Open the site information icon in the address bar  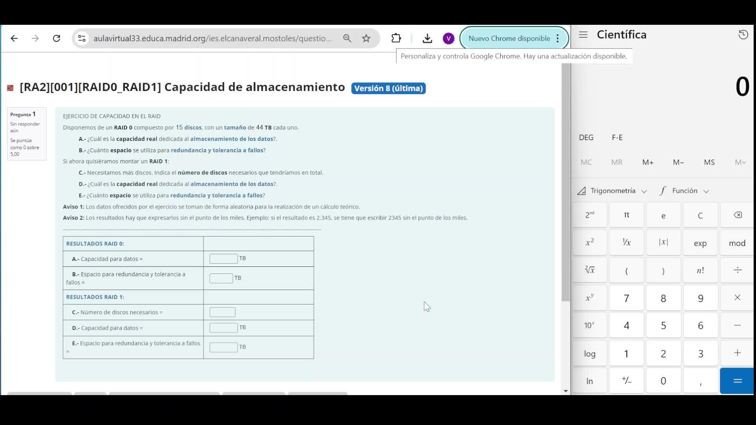82,38
